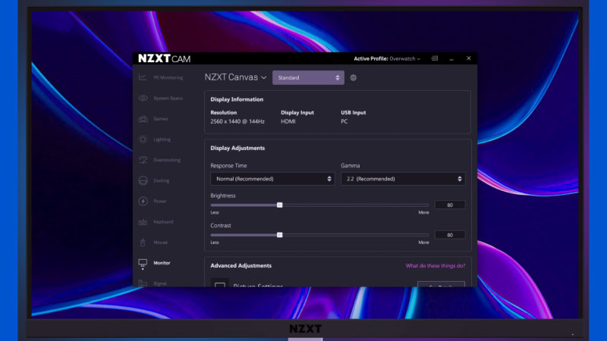Click the Brightness value field
Viewport: 607px width, 341px height.
tap(449, 205)
